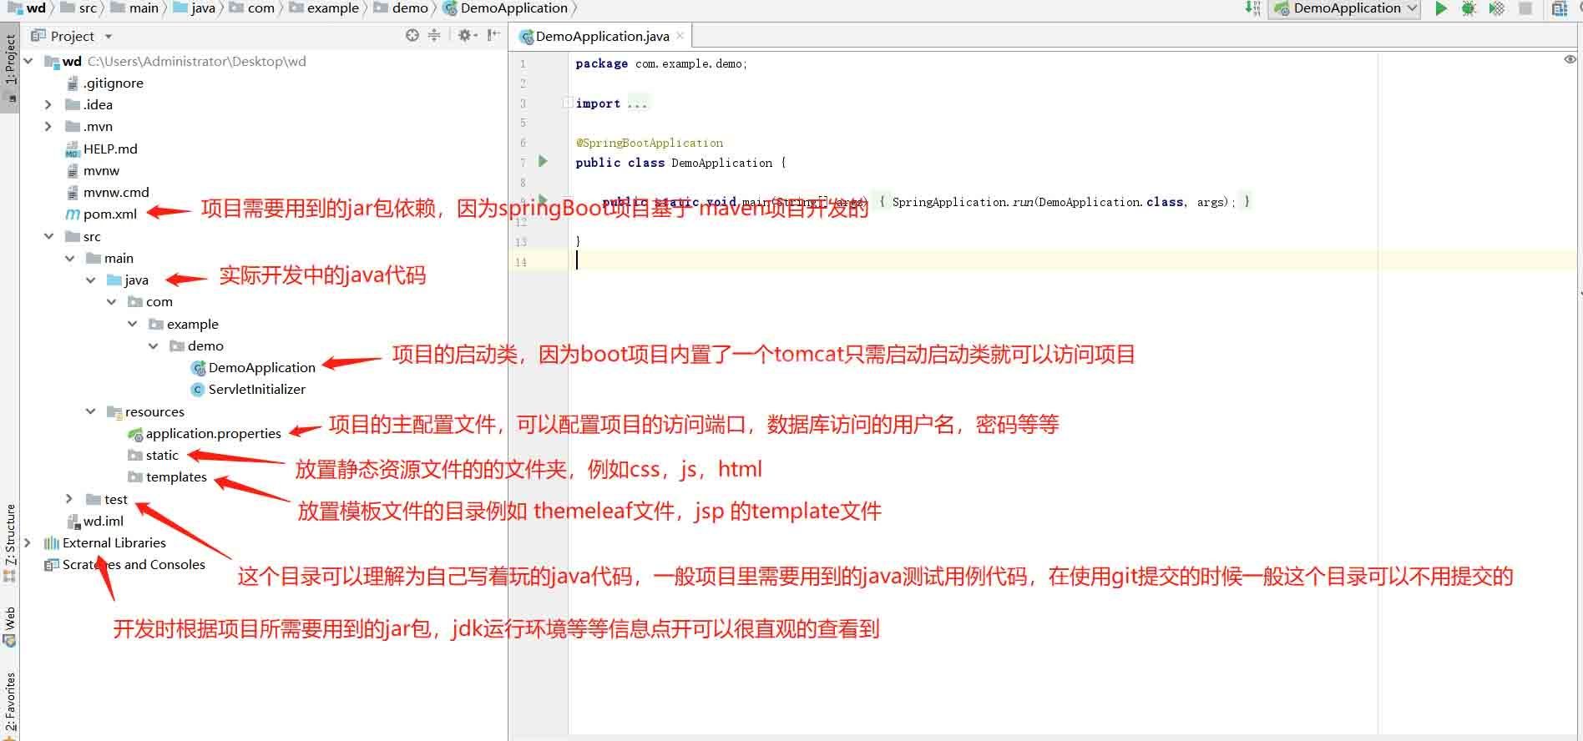Viewport: 1583px width, 741px height.
Task: Click 'public class DemoApplication' in editor
Action: 674,163
